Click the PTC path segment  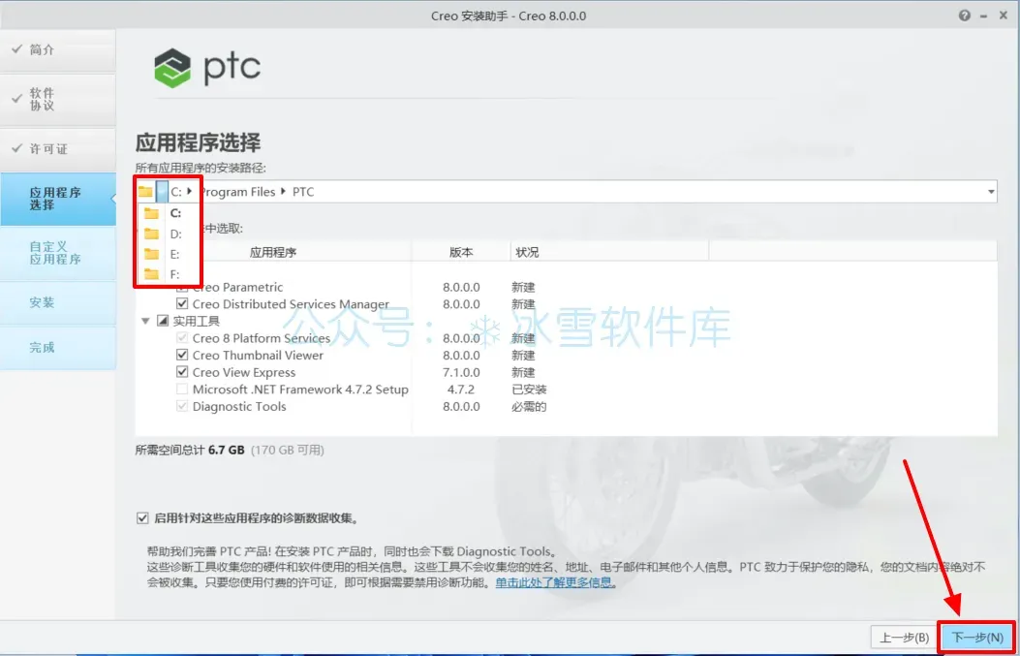[303, 192]
